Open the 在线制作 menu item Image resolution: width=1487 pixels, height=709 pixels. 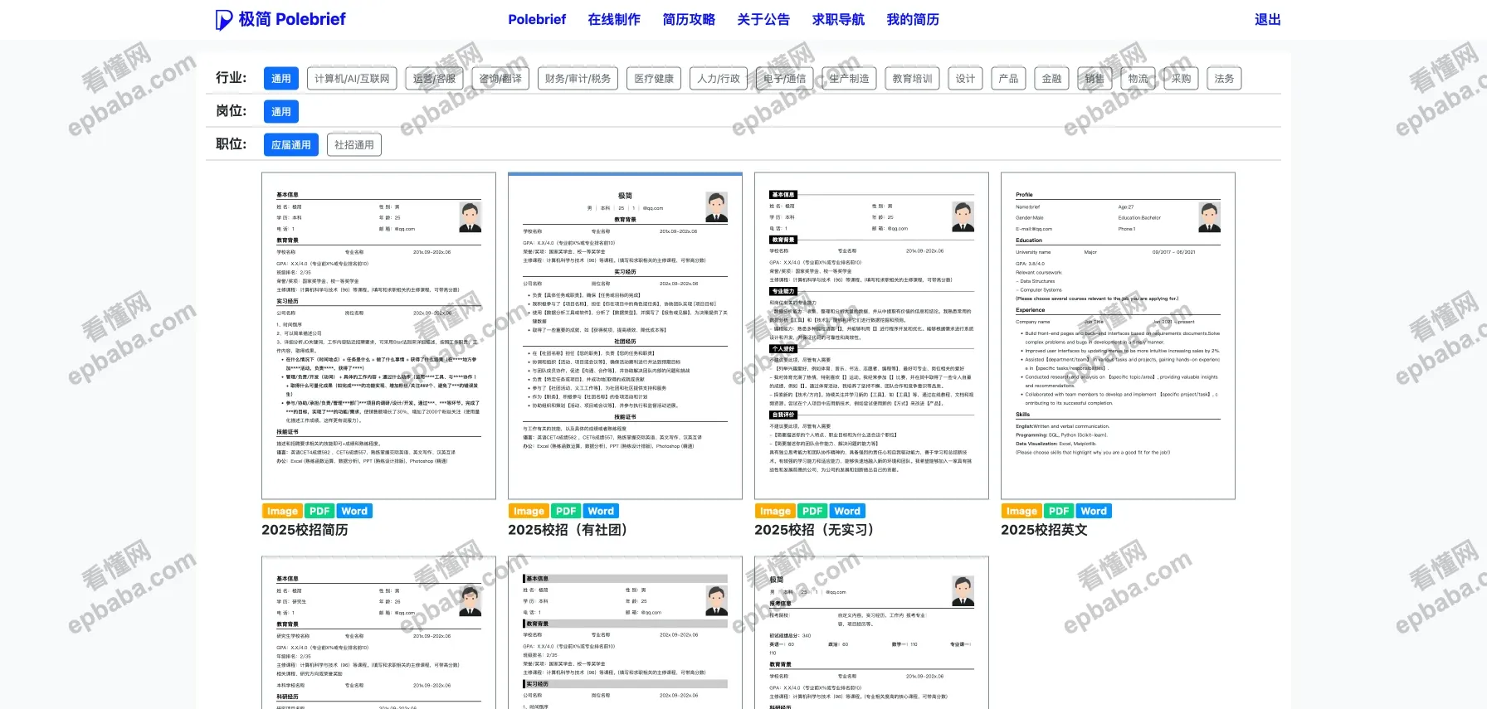pyautogui.click(x=614, y=19)
